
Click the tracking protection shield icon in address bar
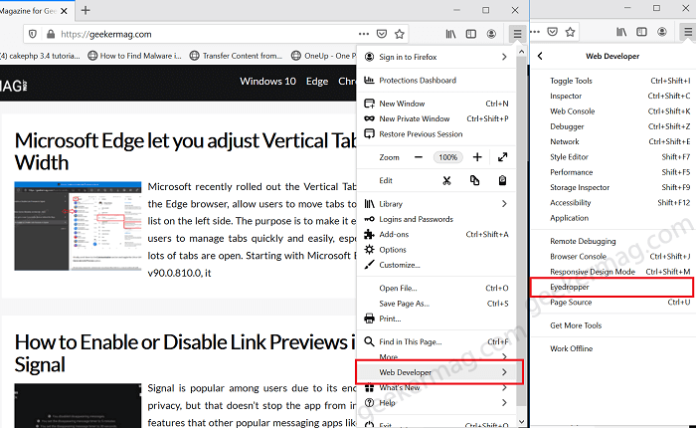click(33, 34)
